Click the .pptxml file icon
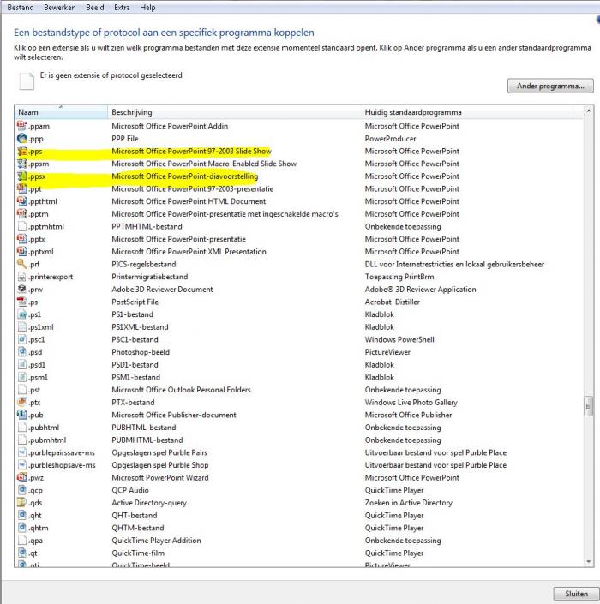600x604 pixels. (22, 252)
